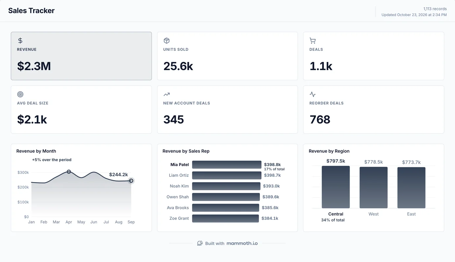This screenshot has height=262, width=455.
Task: Click the East region bar
Action: (x=411, y=188)
